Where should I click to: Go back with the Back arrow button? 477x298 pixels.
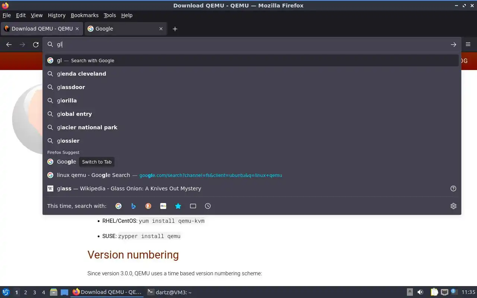(x=9, y=45)
